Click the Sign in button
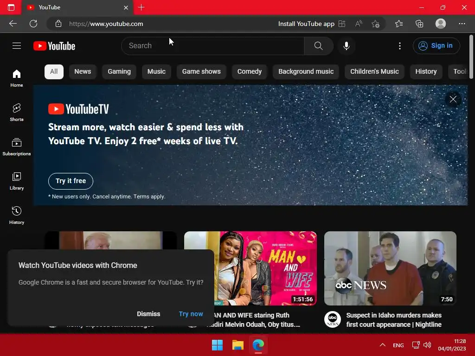The width and height of the screenshot is (475, 356). point(436,46)
